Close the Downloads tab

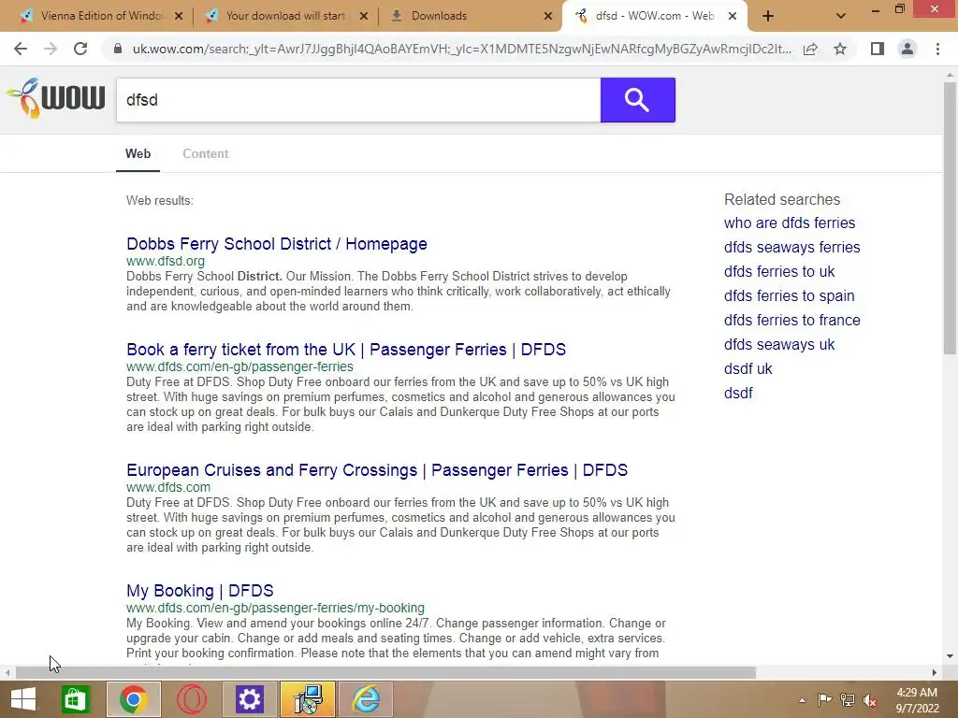[x=548, y=16]
